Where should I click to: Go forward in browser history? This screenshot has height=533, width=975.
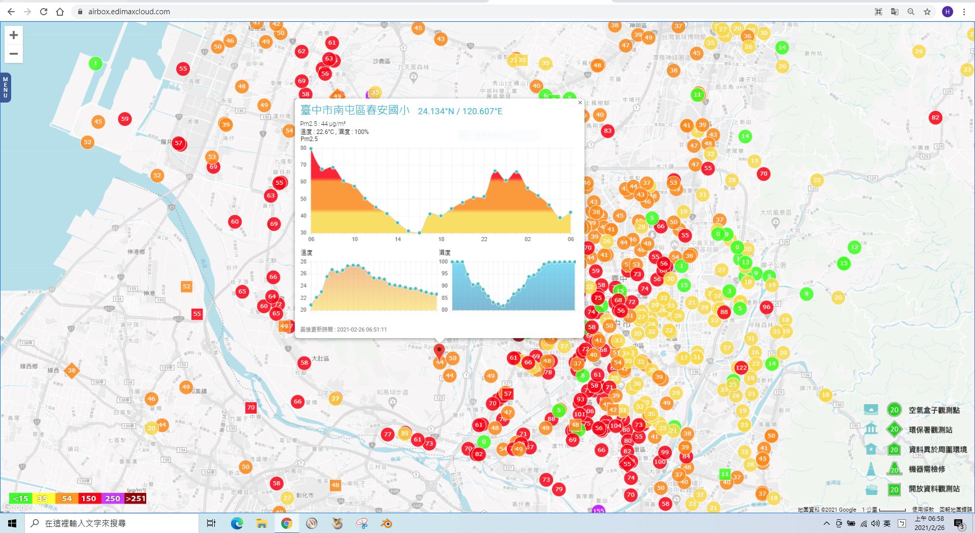(x=27, y=12)
